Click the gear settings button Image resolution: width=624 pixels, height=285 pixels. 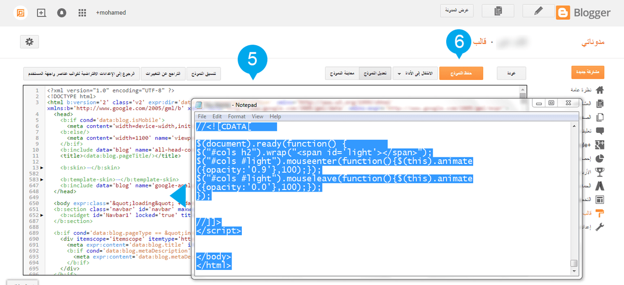point(29,42)
